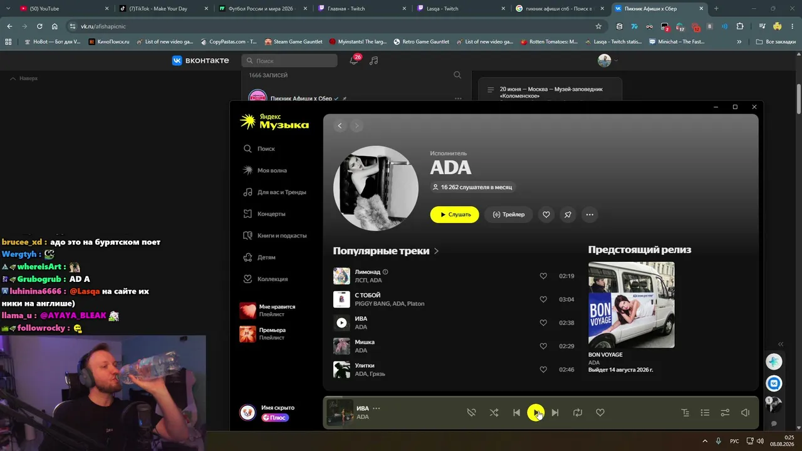Click the Яндекс Музыка logo
Screen dimensions: 802x451
pos(274,122)
